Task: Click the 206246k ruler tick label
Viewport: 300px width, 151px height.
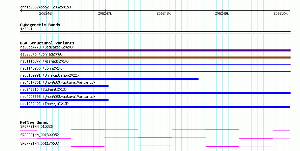Action: click(46, 13)
